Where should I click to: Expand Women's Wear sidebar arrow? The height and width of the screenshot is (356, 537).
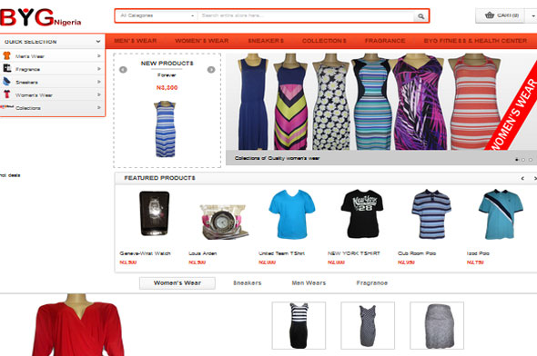click(98, 94)
